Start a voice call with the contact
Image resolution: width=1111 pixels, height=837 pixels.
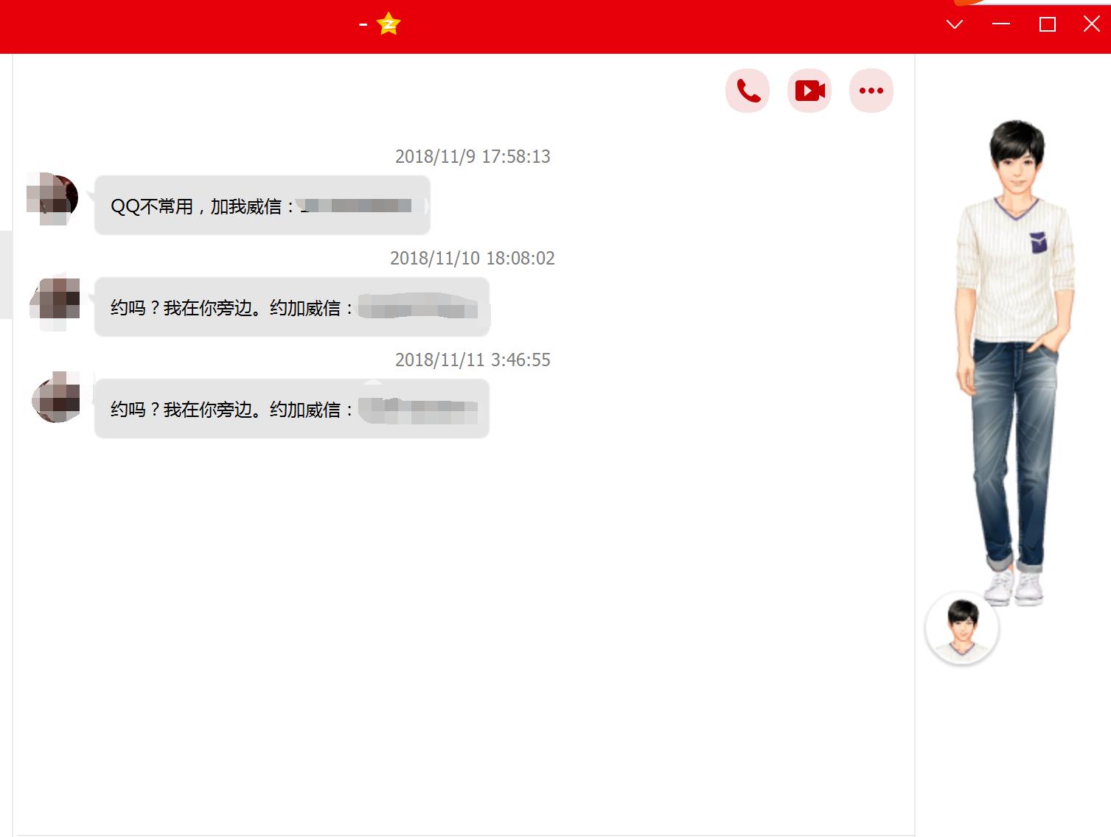click(747, 90)
